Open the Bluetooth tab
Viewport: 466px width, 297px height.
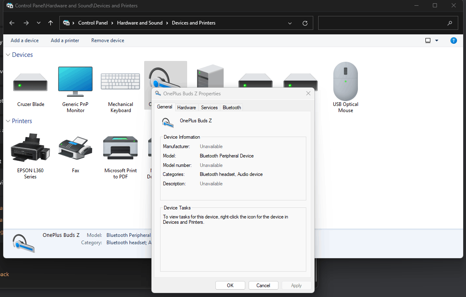(231, 108)
